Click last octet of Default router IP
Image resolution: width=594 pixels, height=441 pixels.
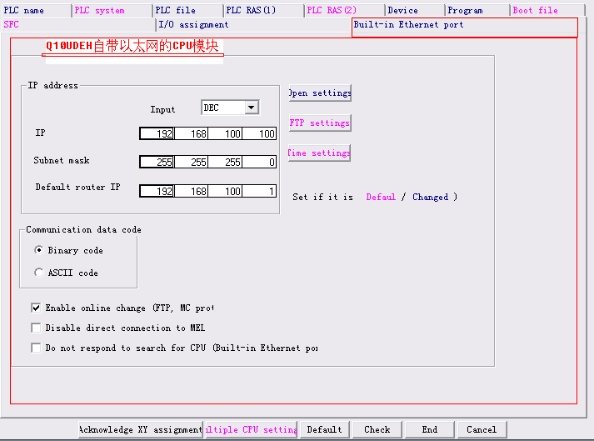pos(260,191)
